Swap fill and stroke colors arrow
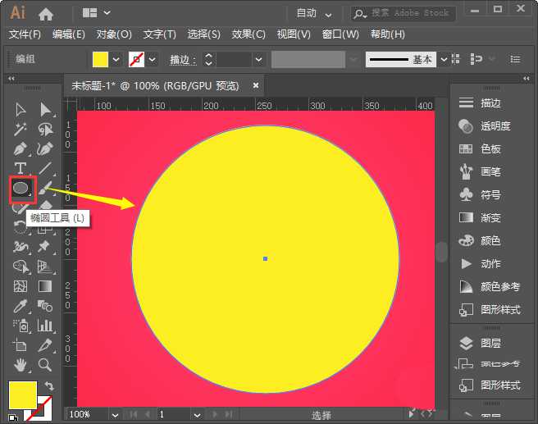Viewport: 538px width, 424px height. click(x=48, y=386)
